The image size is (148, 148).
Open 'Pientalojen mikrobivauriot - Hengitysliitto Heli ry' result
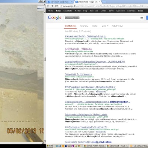(92, 87)
